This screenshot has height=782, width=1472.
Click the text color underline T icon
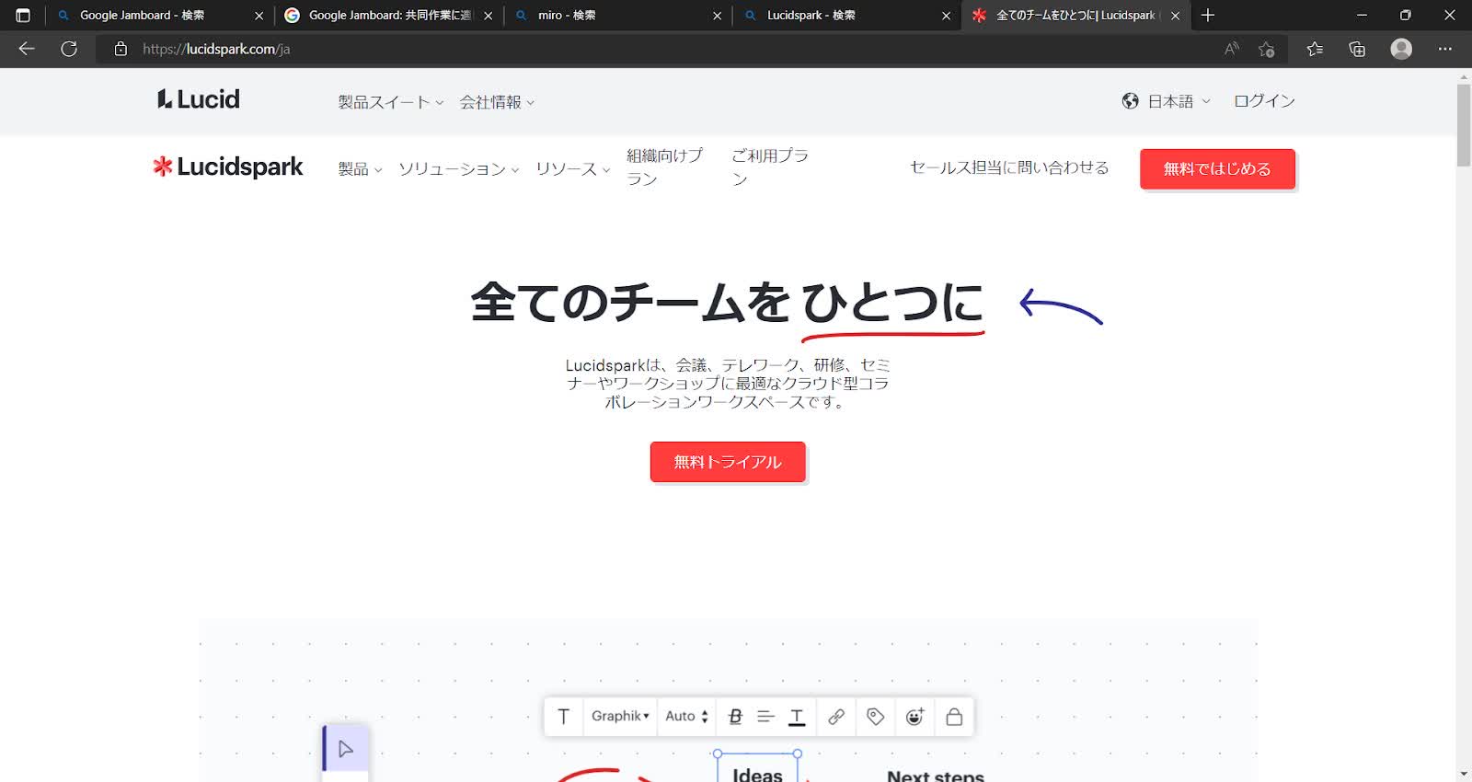[x=797, y=717]
